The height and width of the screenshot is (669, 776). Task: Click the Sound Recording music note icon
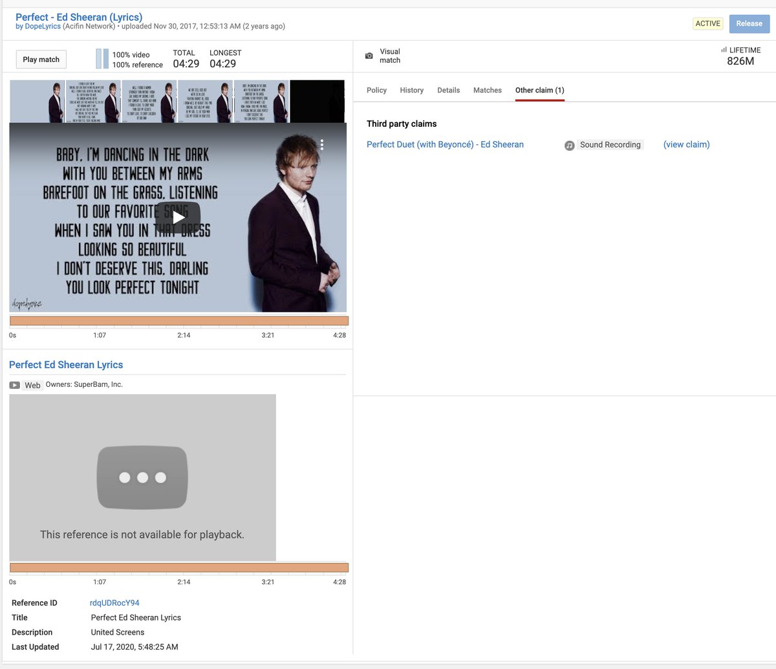click(x=570, y=146)
